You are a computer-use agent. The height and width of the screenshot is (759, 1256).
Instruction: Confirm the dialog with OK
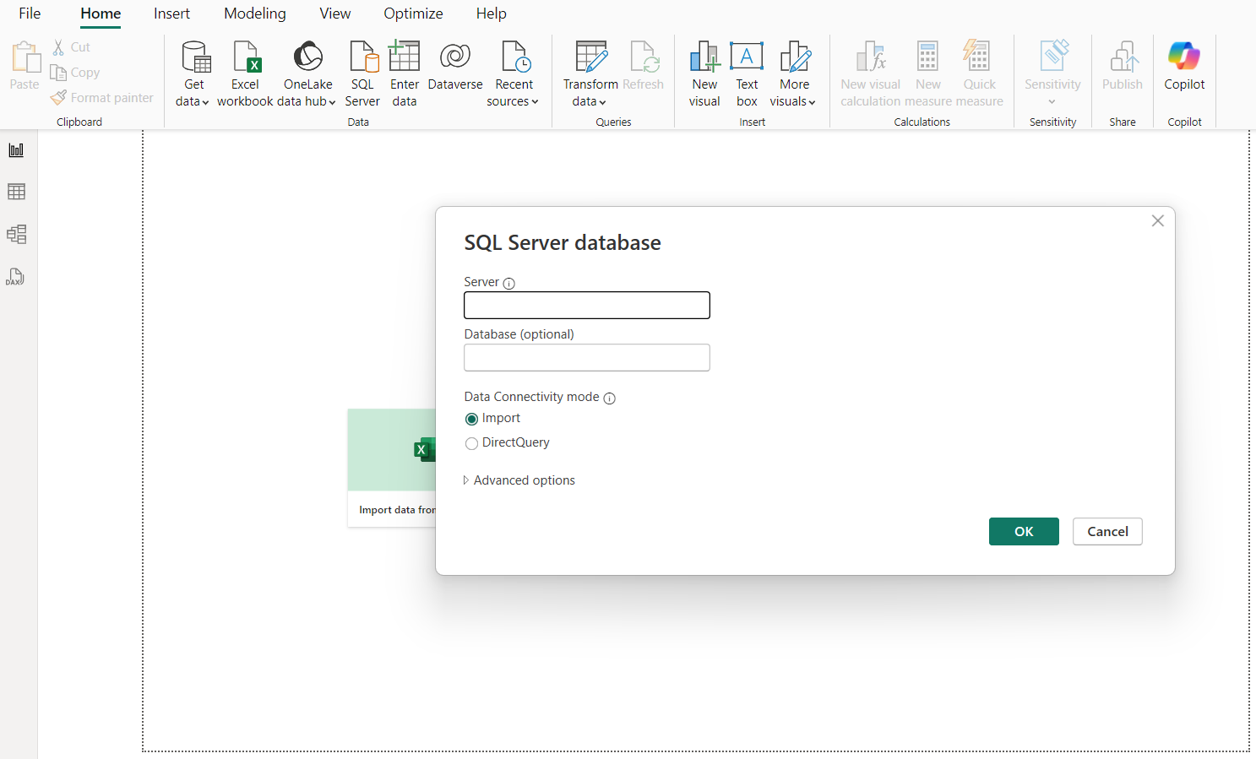click(1024, 531)
